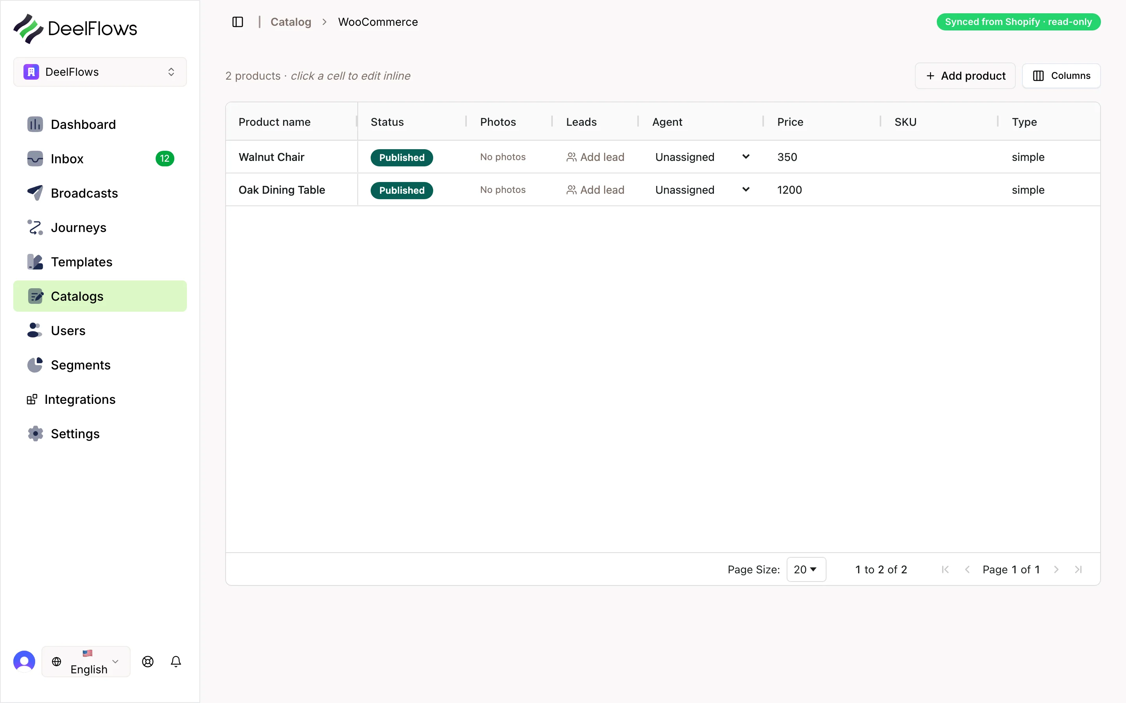Click the DeelFlows logo

point(75,29)
